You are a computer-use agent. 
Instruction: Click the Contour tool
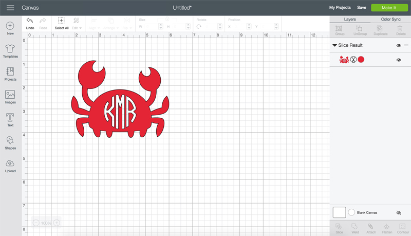(x=403, y=228)
